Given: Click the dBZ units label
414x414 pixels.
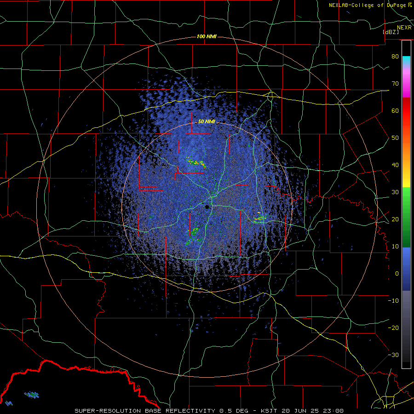Looking at the screenshot, I should click(x=391, y=32).
